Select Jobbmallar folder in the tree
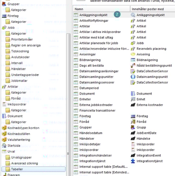175x176 pixels. [x=19, y=81]
